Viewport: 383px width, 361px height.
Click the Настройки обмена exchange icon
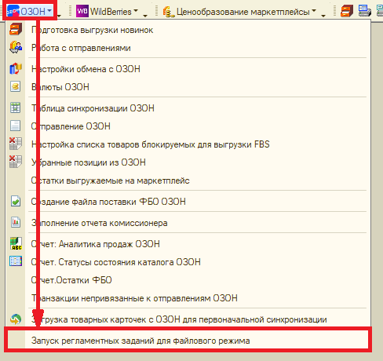tap(16, 68)
